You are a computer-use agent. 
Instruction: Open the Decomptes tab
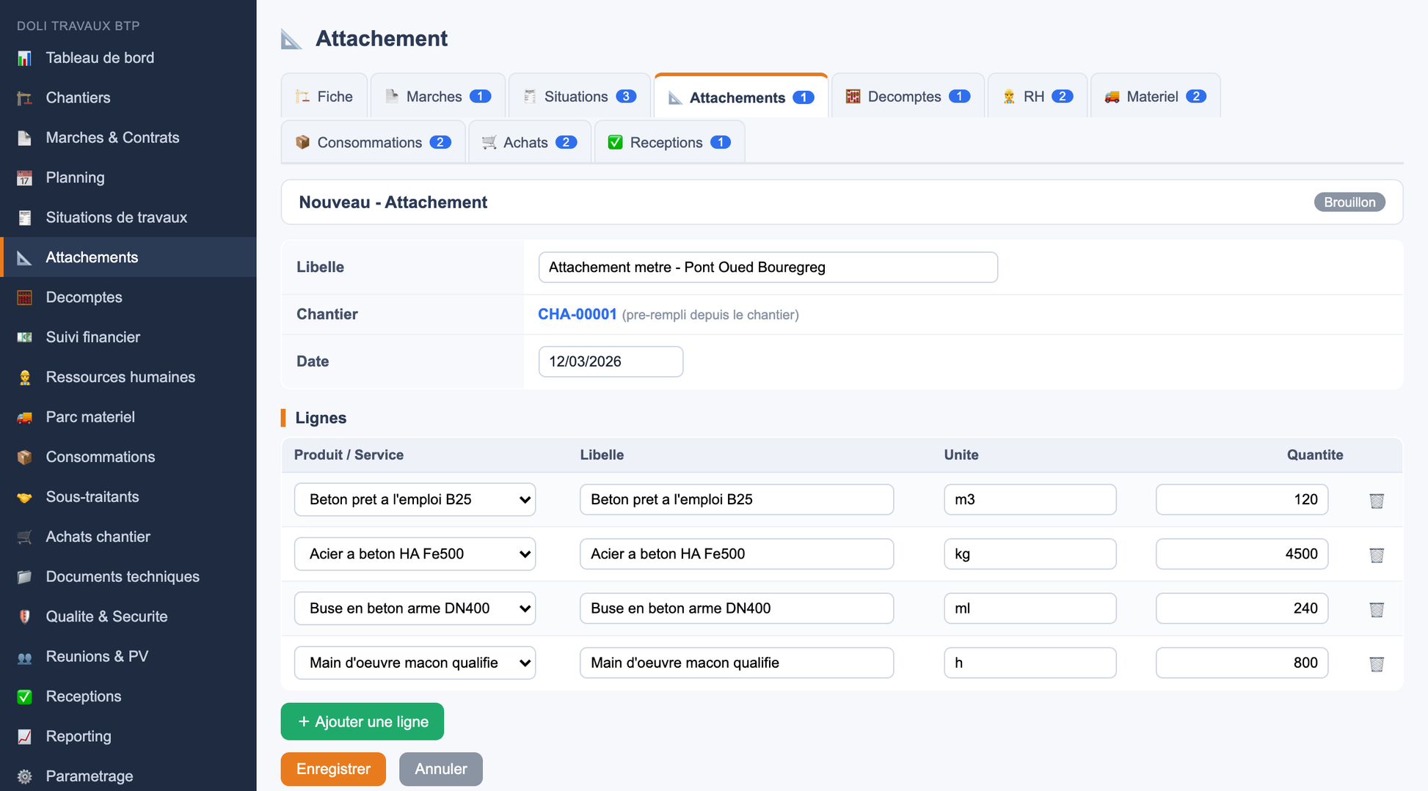pos(908,96)
